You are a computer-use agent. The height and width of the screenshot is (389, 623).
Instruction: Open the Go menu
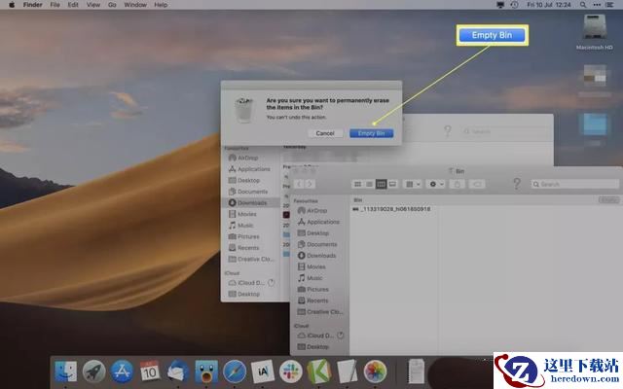(113, 5)
